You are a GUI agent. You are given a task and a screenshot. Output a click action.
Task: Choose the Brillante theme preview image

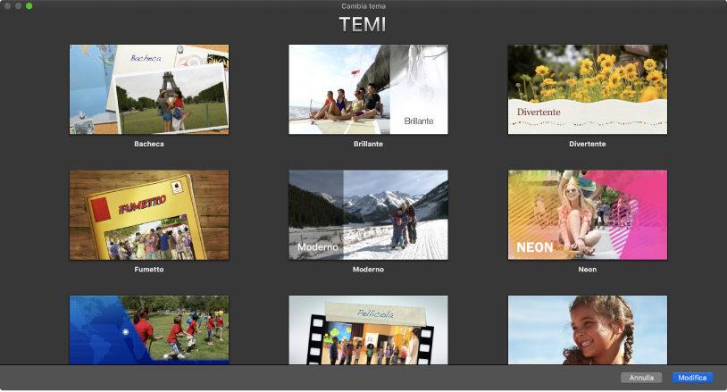[368, 89]
